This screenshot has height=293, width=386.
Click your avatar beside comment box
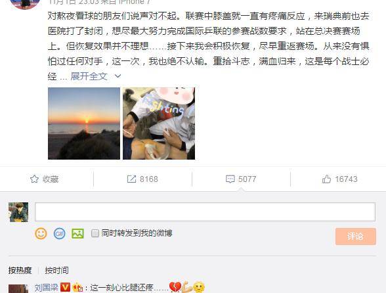coord(18,212)
